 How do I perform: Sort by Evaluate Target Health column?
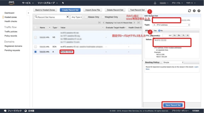tap(116, 27)
